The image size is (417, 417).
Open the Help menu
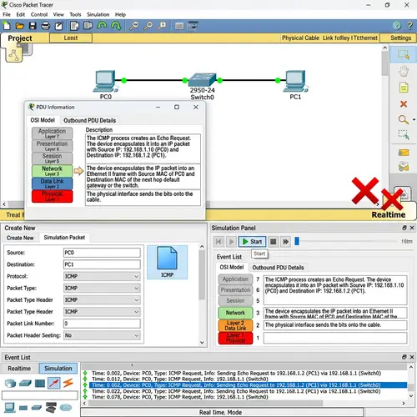click(120, 14)
